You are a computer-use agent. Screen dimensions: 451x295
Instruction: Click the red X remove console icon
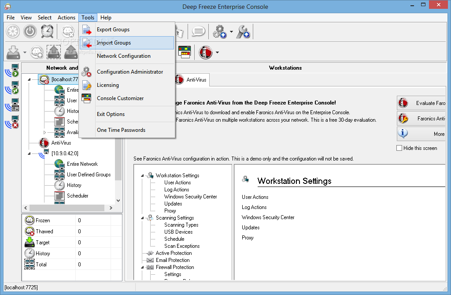point(12,122)
